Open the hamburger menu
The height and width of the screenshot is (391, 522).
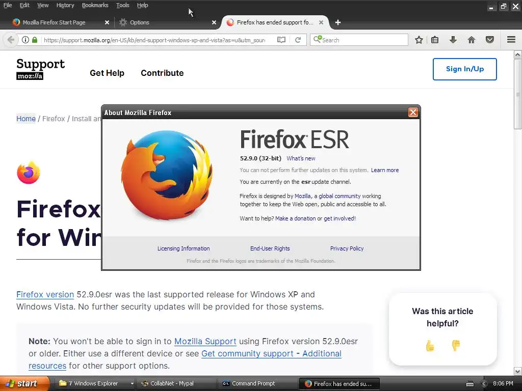511,40
